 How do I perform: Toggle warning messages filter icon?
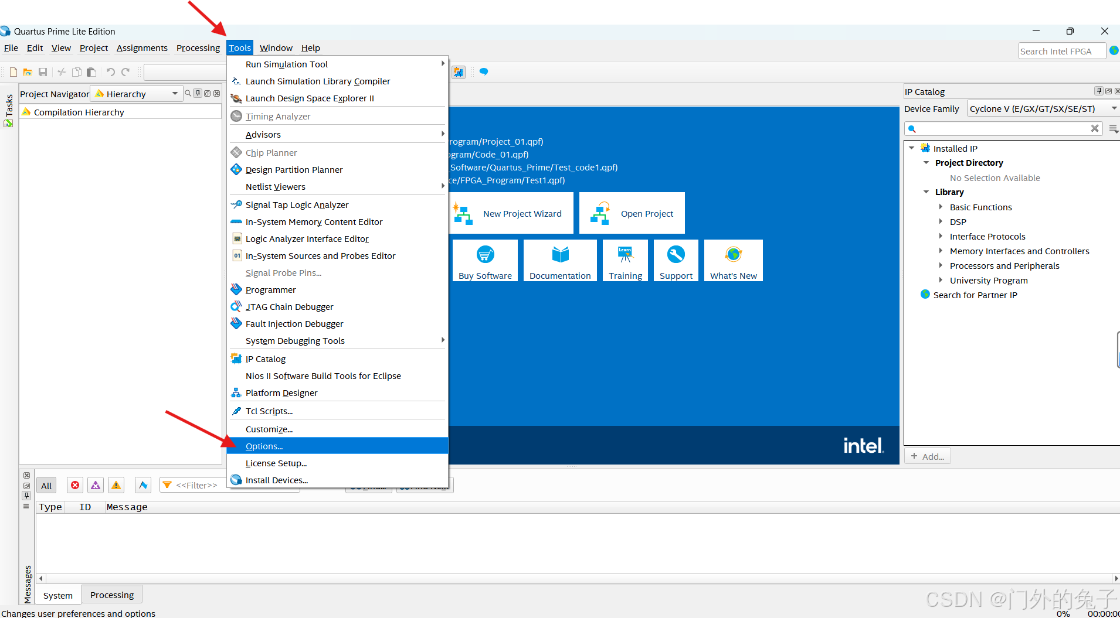[116, 486]
